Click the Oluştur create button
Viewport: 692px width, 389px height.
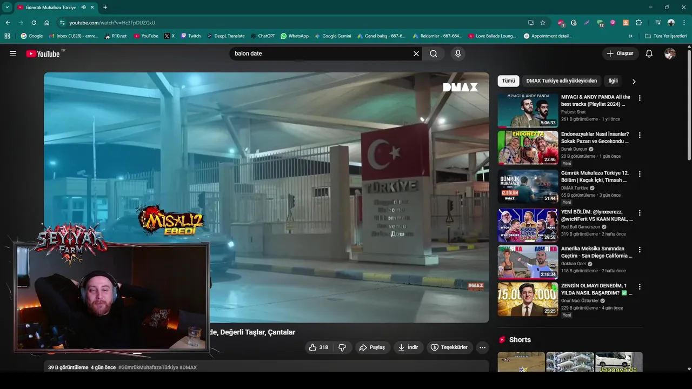pos(620,53)
